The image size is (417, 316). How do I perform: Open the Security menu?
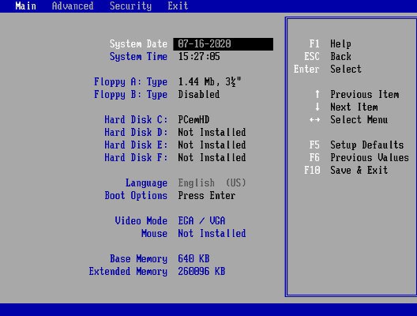(x=130, y=6)
